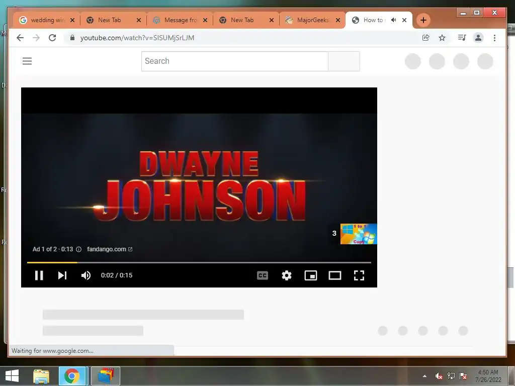
Task: Reload the current page
Action: click(x=52, y=38)
